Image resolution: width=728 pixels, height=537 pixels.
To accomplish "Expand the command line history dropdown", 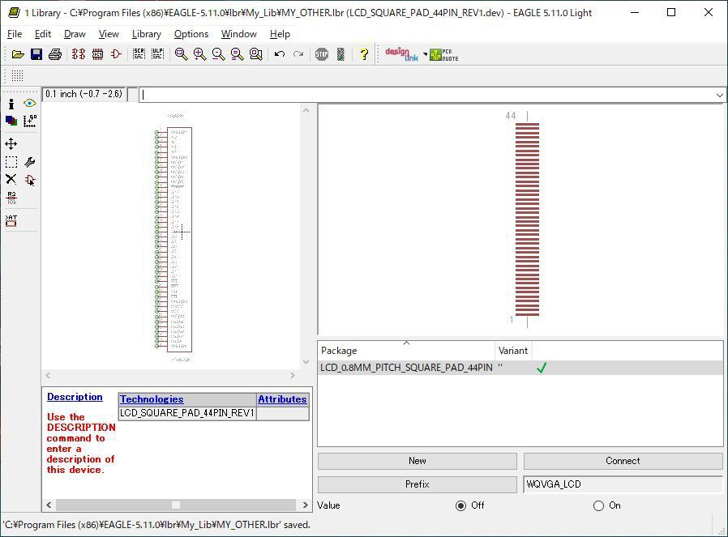I will pos(719,95).
